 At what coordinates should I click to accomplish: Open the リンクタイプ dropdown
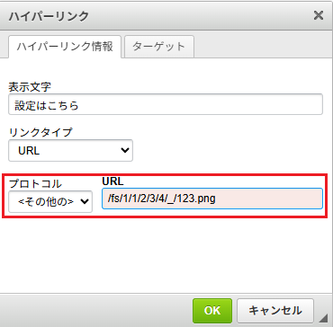[70, 150]
